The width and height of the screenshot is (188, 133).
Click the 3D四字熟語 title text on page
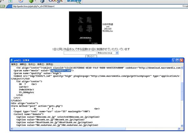[x=107, y=24]
